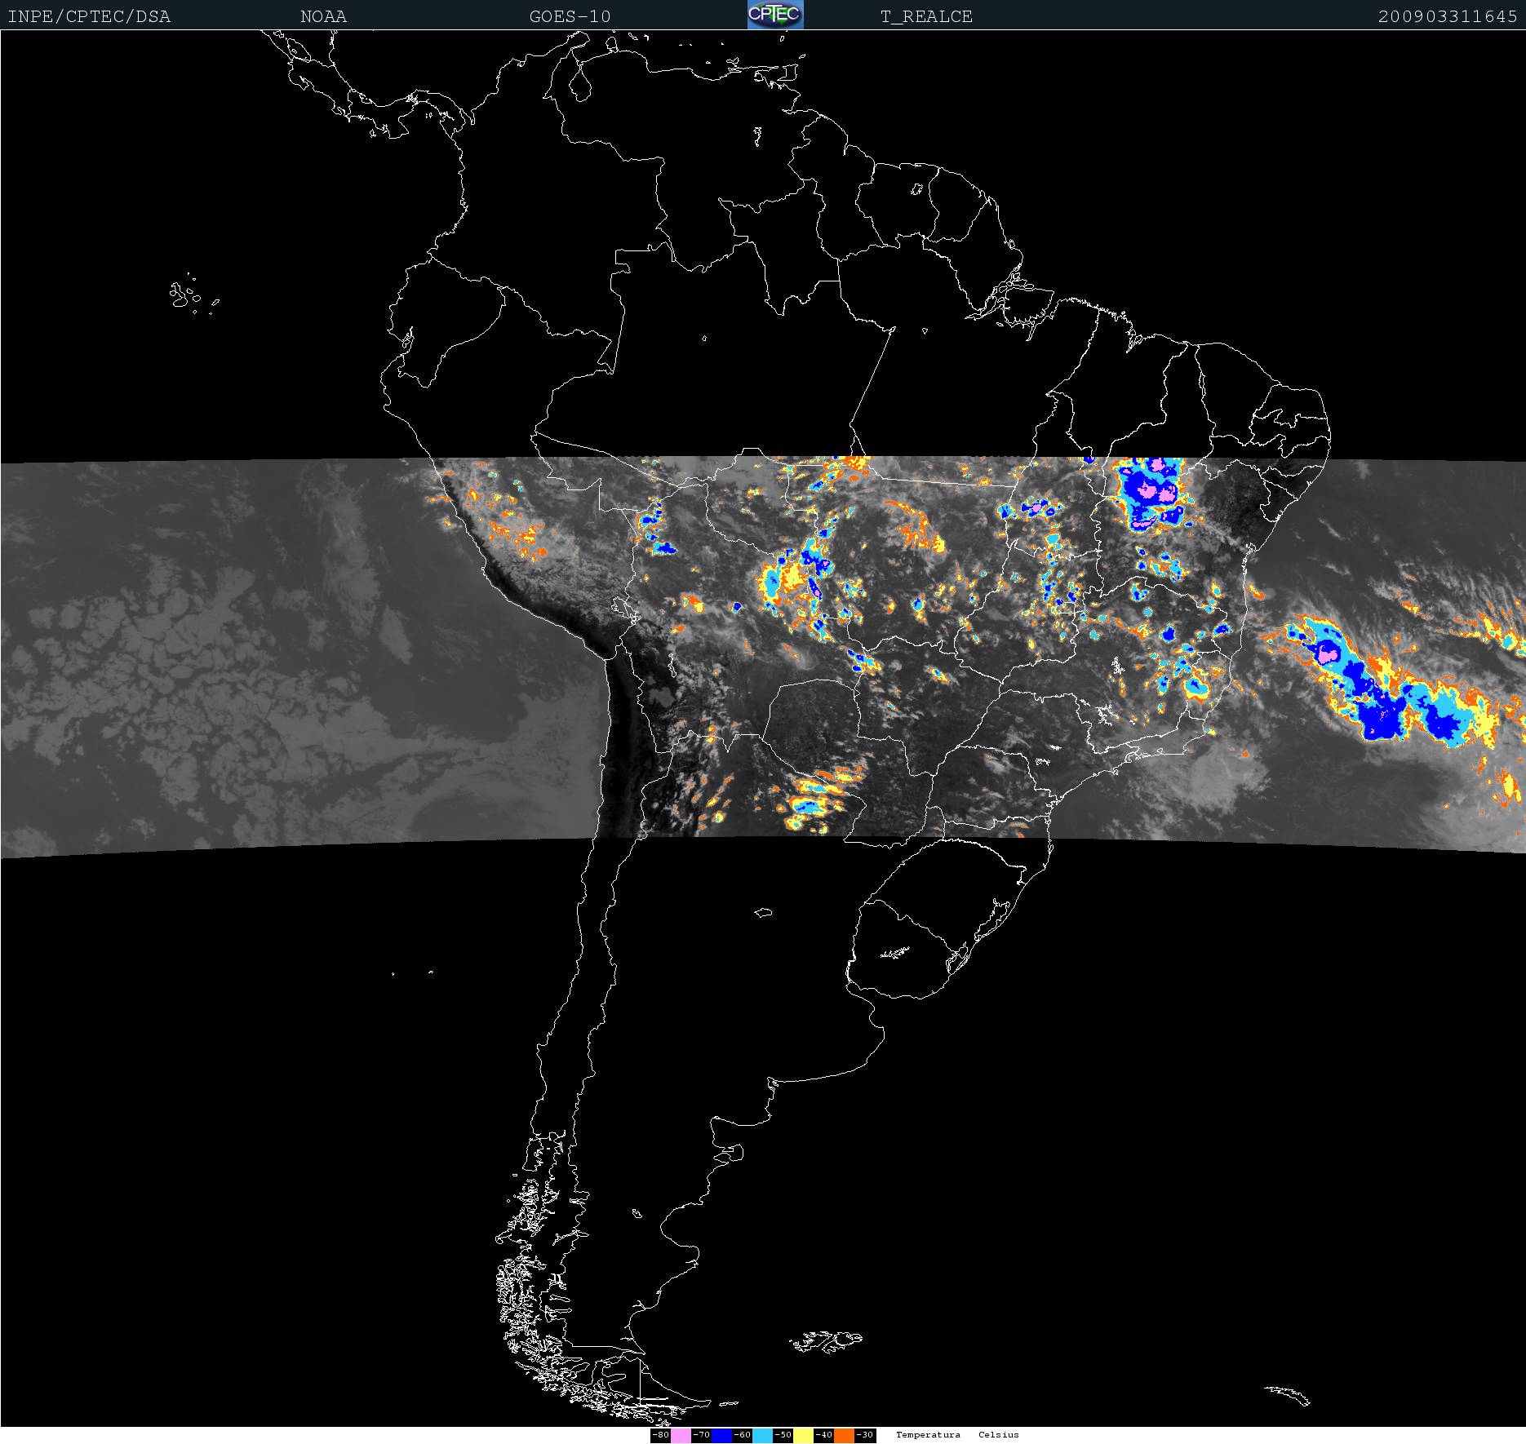Click the Celsius unit label
The width and height of the screenshot is (1526, 1444).
(999, 1435)
